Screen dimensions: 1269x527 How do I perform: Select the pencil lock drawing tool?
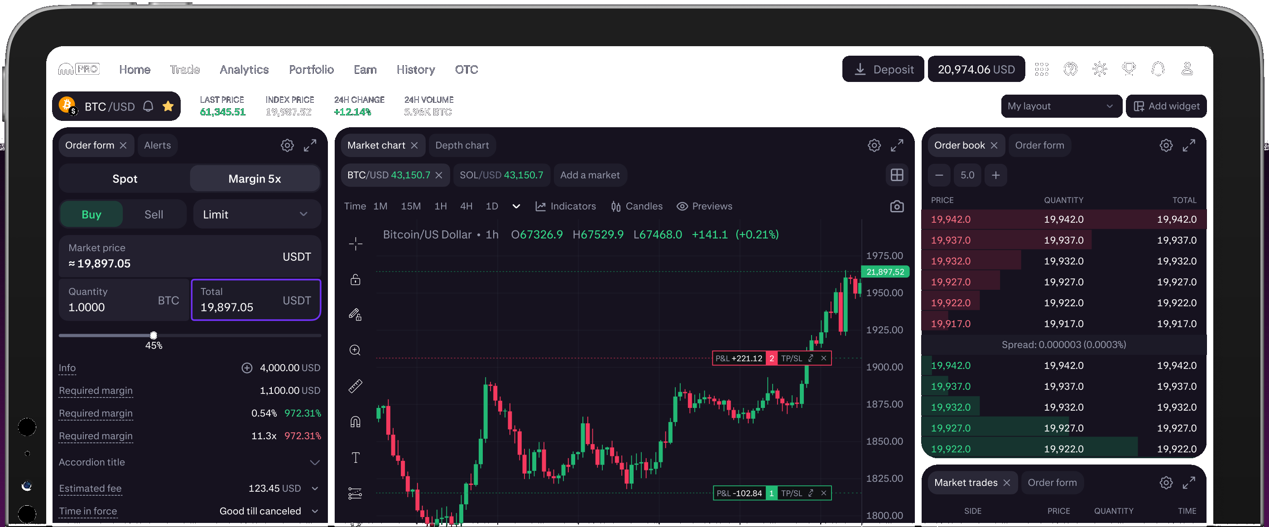(x=356, y=314)
